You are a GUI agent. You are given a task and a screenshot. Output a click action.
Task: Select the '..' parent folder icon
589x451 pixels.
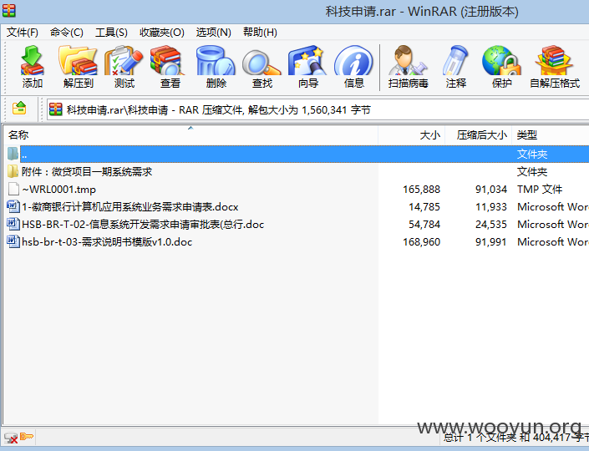pyautogui.click(x=13, y=154)
